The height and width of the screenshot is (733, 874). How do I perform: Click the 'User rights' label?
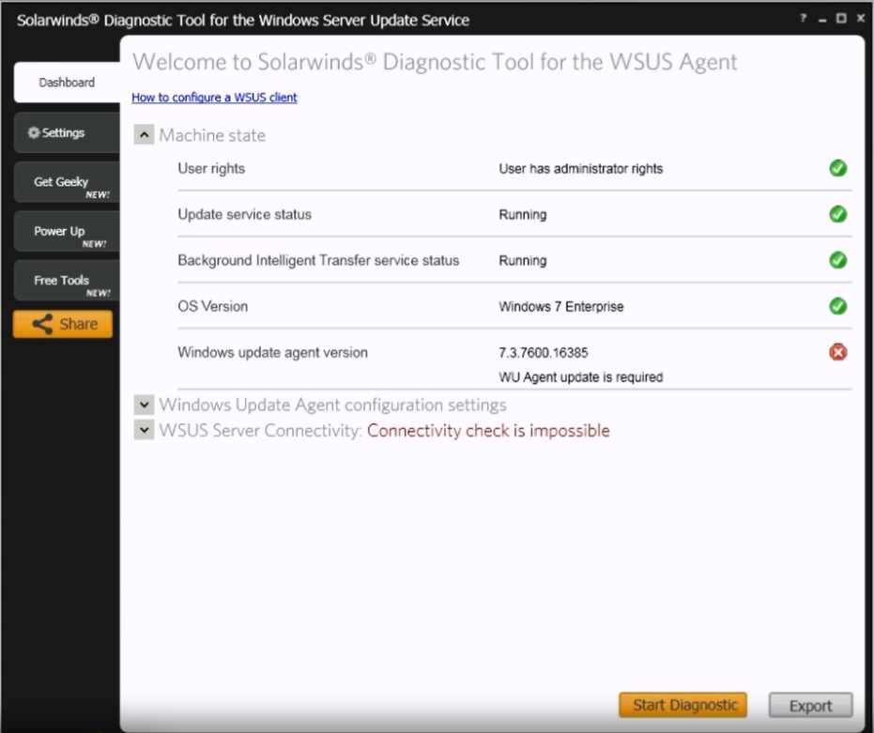[211, 168]
